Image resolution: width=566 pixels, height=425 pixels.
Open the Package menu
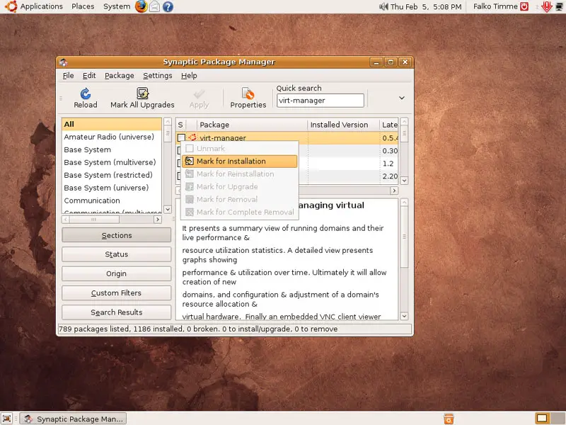click(x=119, y=76)
